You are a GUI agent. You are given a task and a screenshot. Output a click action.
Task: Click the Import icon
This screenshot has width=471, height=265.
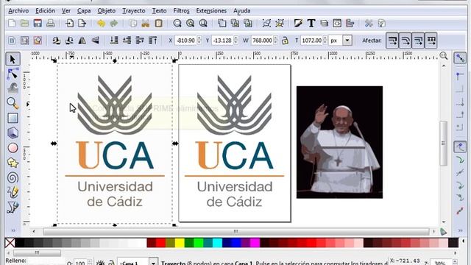click(x=69, y=24)
